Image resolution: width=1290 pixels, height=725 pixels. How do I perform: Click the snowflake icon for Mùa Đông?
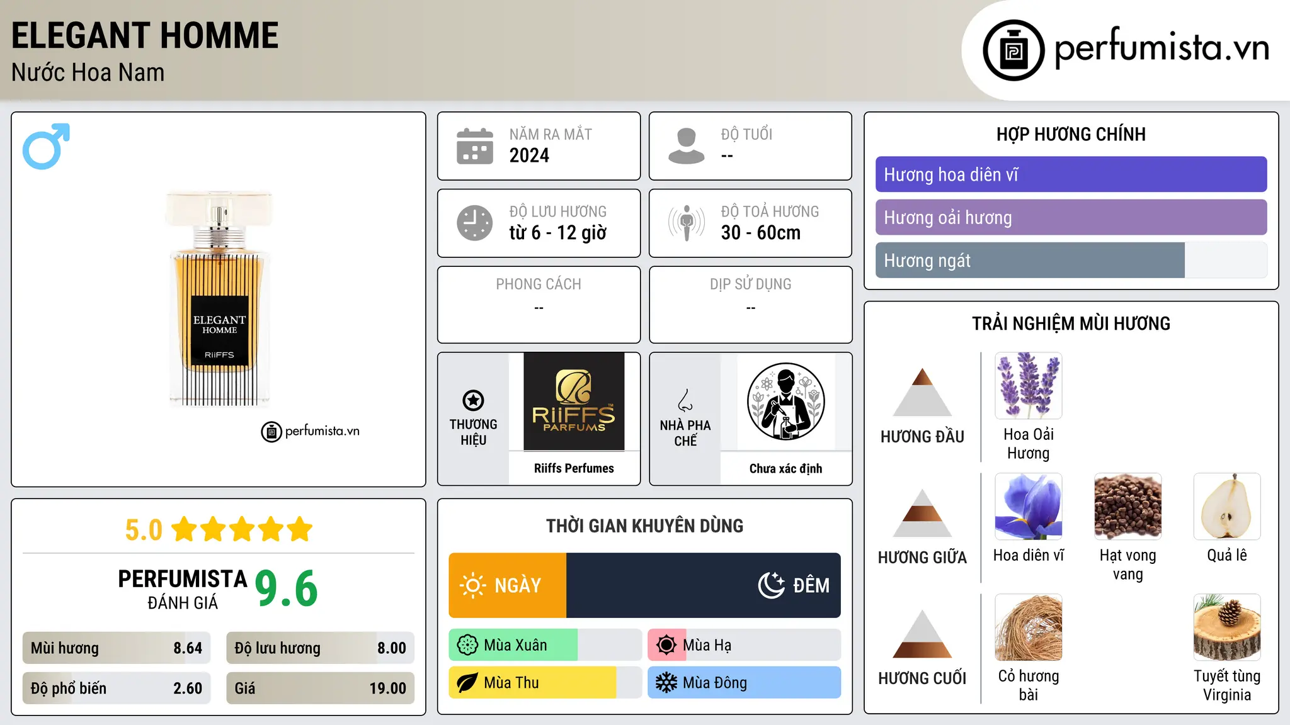click(666, 683)
